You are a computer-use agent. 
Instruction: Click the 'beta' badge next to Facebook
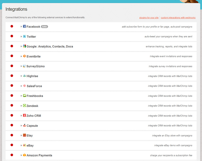44,27
